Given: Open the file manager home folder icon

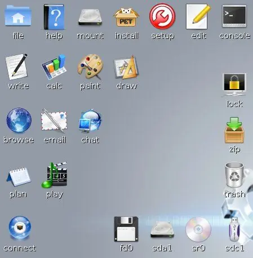Looking at the screenshot, I should click(x=18, y=16).
